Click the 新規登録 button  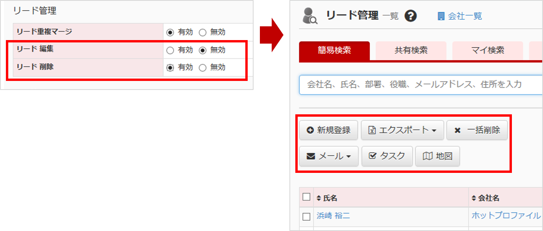click(x=328, y=130)
